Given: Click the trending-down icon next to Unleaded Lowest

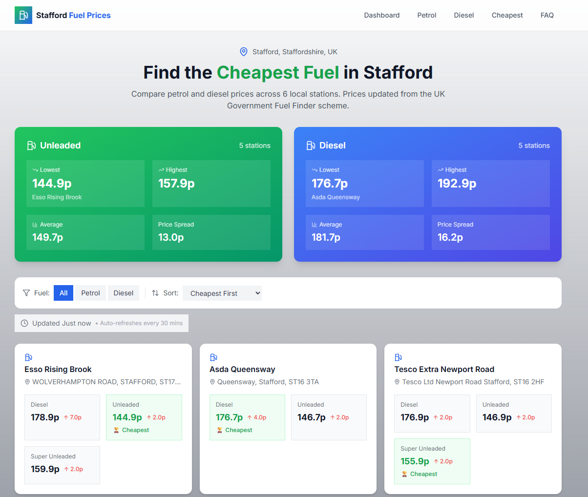Looking at the screenshot, I should pyautogui.click(x=35, y=170).
